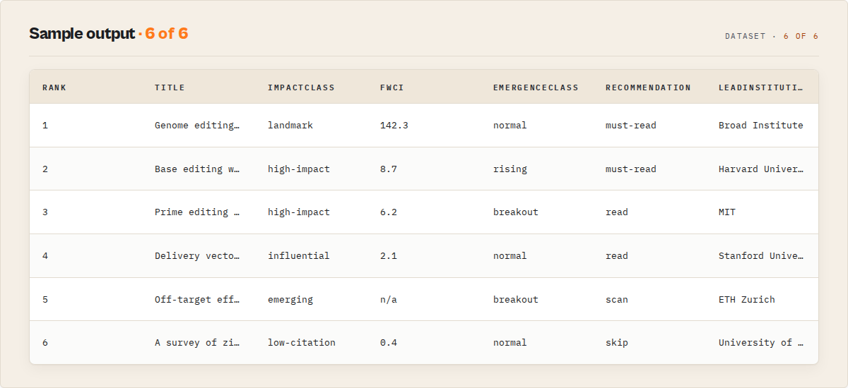Click the 'Harvard Univer…' cell
The width and height of the screenshot is (848, 388).
click(x=761, y=169)
